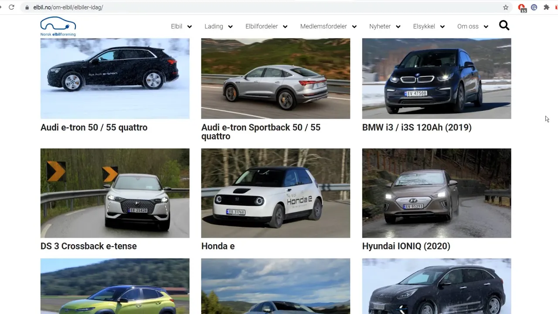Click the red extension icon with badge
This screenshot has width=558, height=314.
click(522, 8)
